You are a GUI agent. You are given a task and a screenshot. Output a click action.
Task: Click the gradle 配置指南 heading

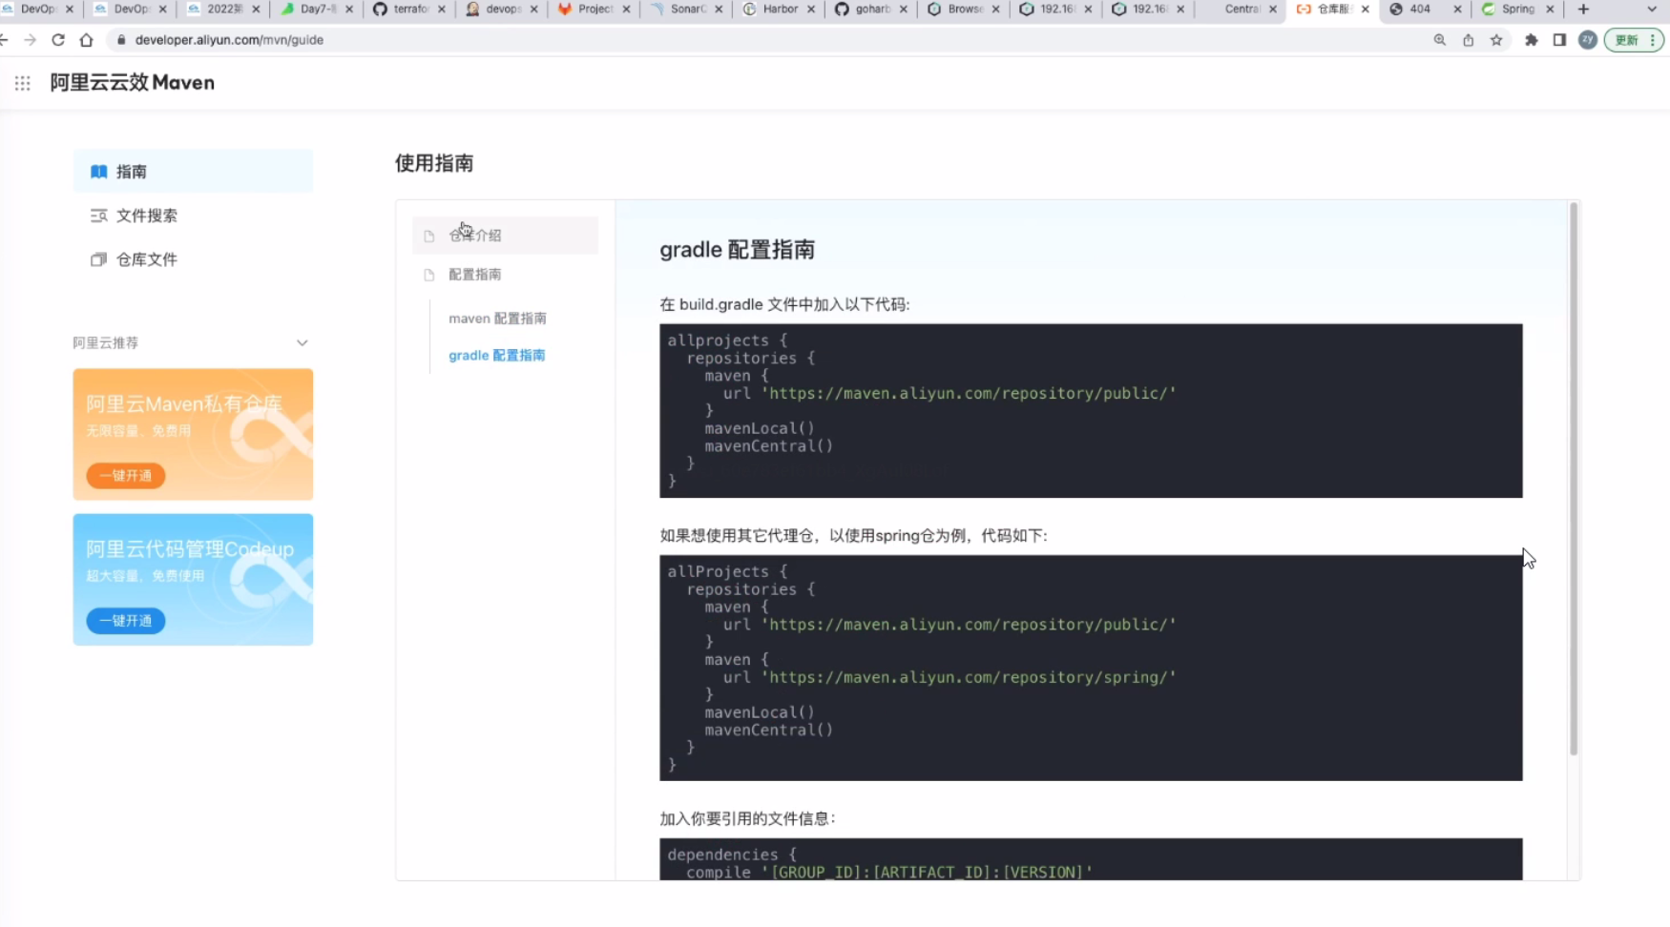(738, 250)
